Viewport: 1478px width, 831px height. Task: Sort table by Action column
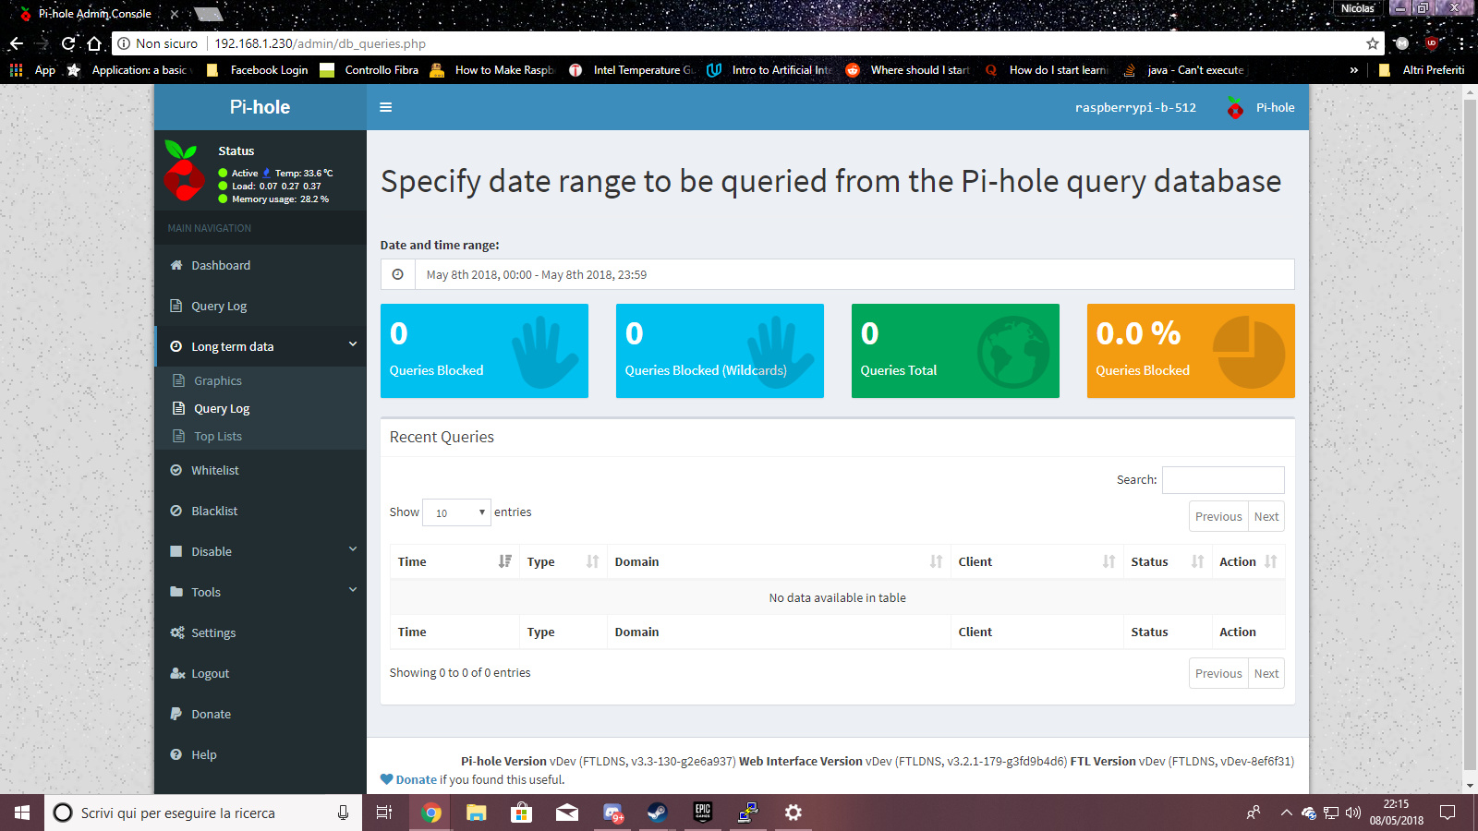1248,561
